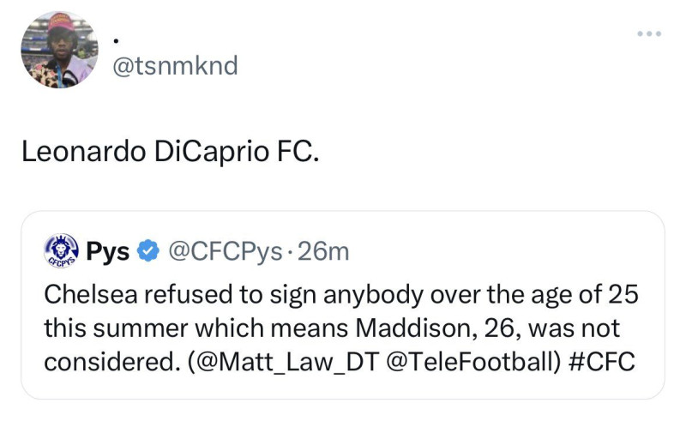The image size is (686, 427).
Task: Click "Chelsea refused to sign" quoted text line
Action: point(180,295)
